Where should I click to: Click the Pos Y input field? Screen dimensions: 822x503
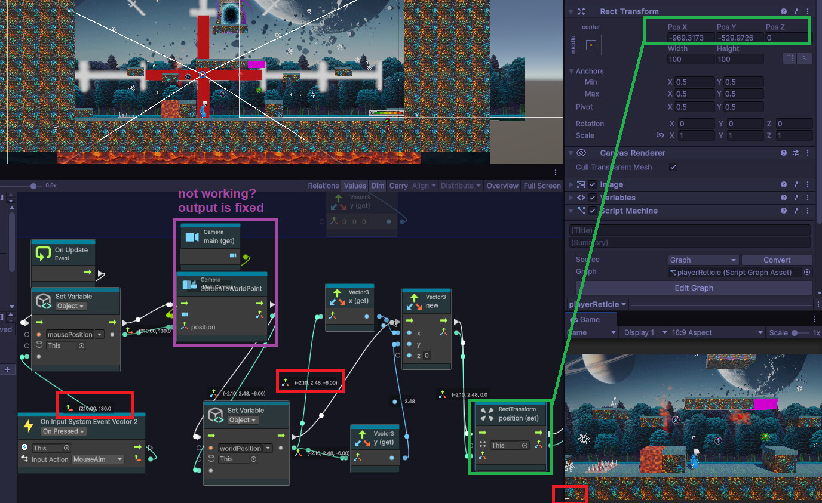(740, 38)
